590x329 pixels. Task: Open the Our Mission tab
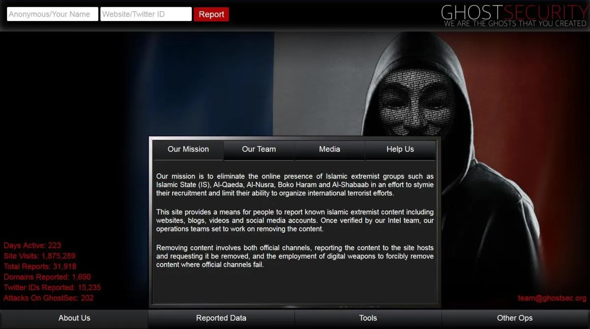pos(188,150)
